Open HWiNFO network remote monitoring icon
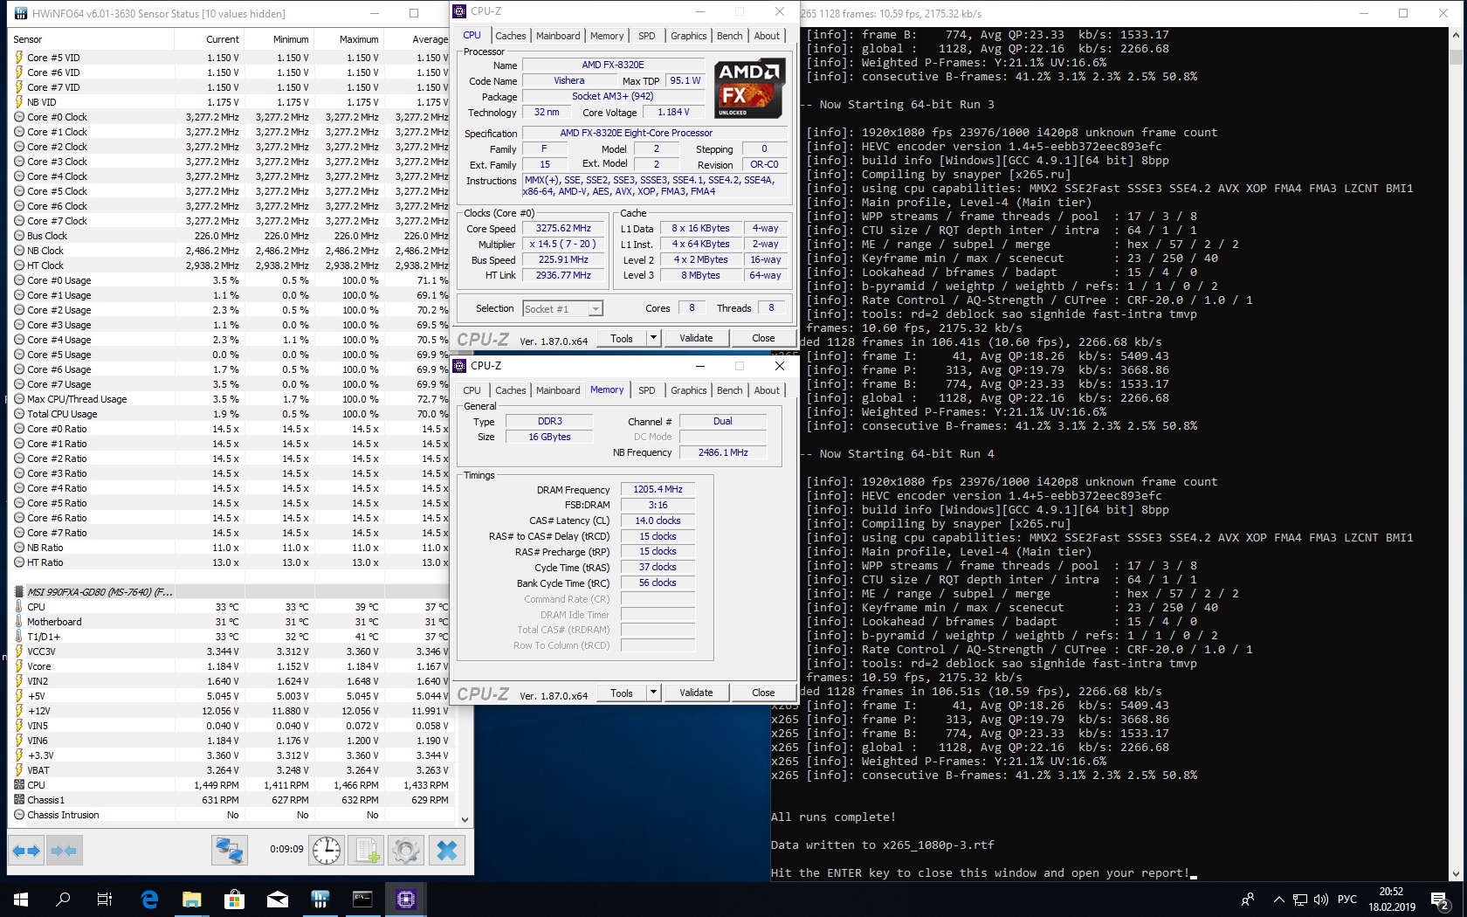 point(230,851)
